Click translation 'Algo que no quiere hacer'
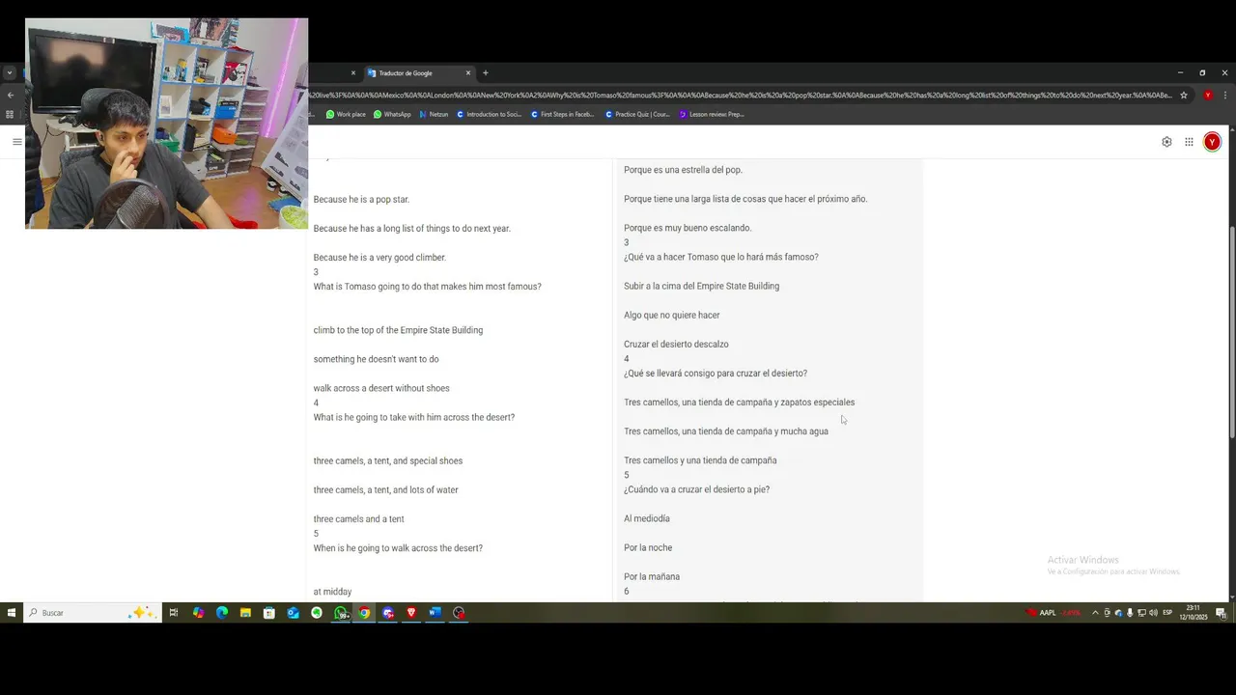 671,316
